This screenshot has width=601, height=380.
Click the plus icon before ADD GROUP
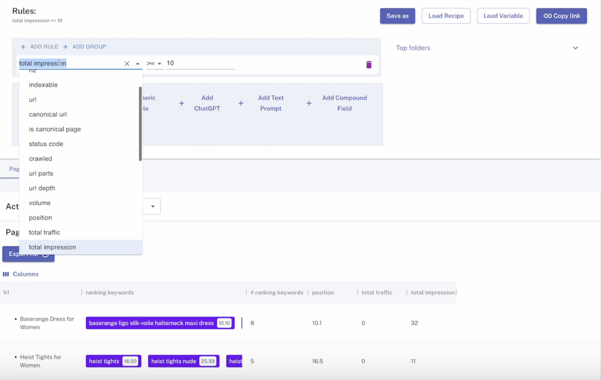[x=65, y=47]
